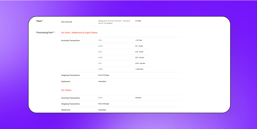This screenshot has width=257, height=129.
Task: Open For Coins, Stablecoins & Liquid Tokens heading
Action: point(79,33)
